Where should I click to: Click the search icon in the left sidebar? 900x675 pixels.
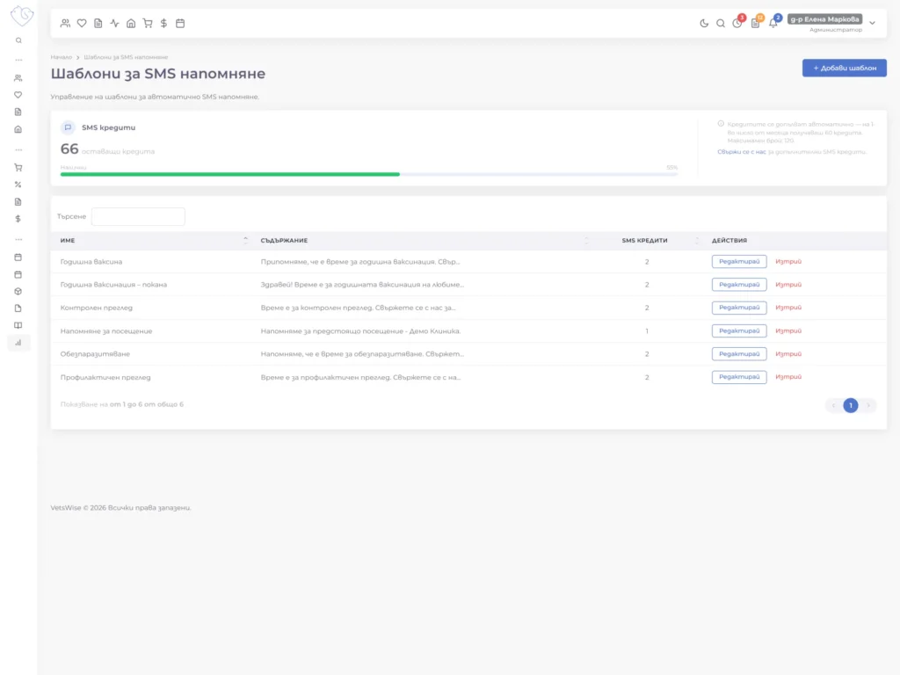click(18, 40)
